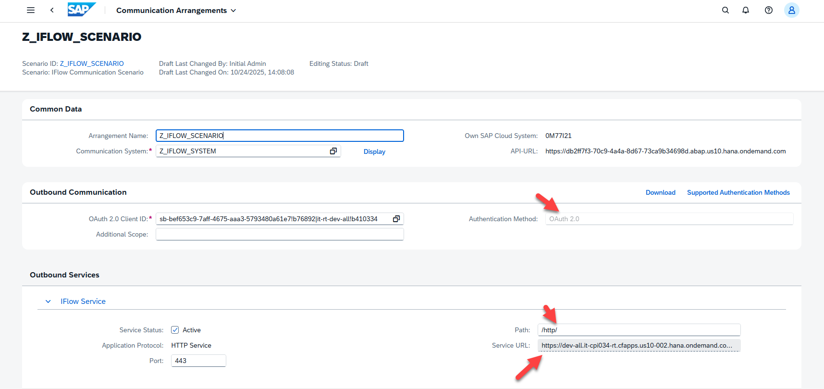Click the Display link

[x=374, y=151]
